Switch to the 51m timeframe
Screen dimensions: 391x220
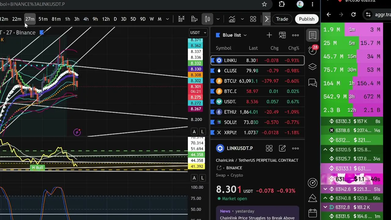(43, 19)
